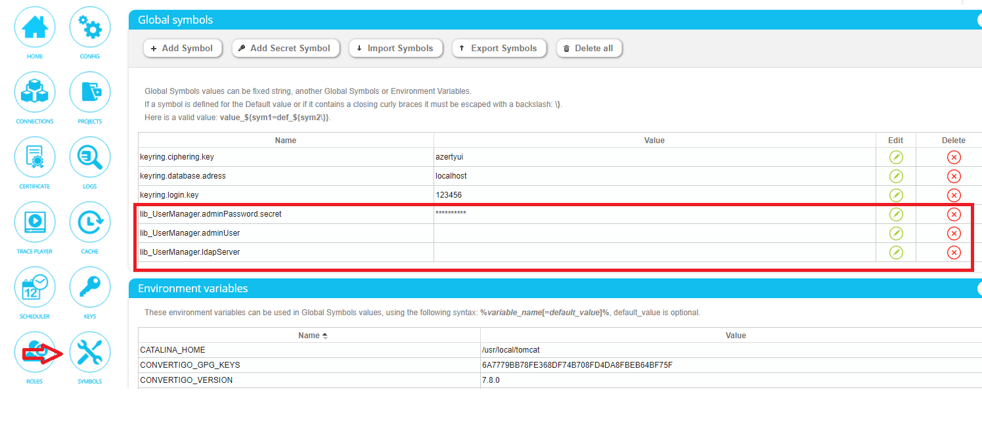The width and height of the screenshot is (982, 440).
Task: Open the Scheduler calendar icon
Action: click(35, 288)
